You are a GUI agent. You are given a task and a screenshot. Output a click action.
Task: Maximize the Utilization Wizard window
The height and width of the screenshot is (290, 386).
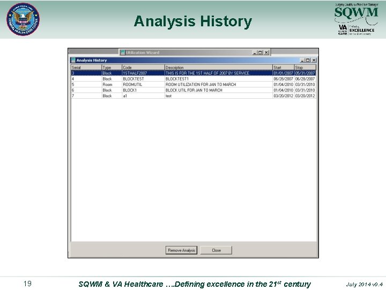point(260,52)
